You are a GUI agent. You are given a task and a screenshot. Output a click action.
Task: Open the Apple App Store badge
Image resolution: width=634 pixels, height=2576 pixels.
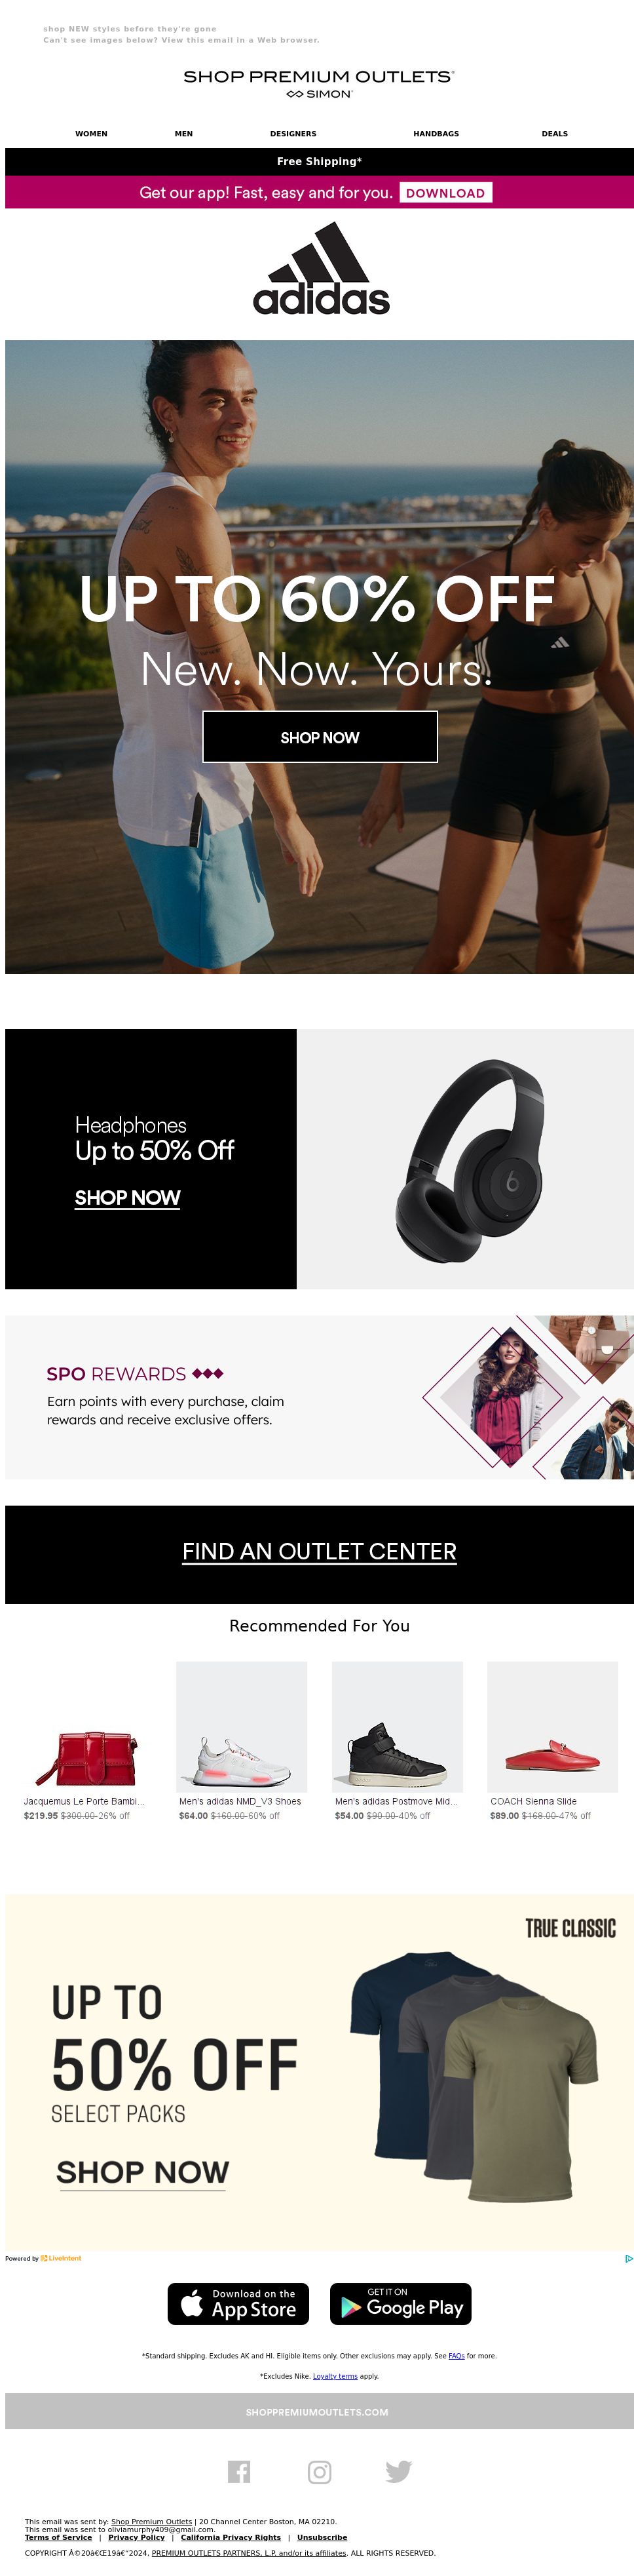[x=238, y=2304]
